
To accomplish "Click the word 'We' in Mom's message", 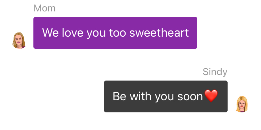I will click(x=50, y=32).
